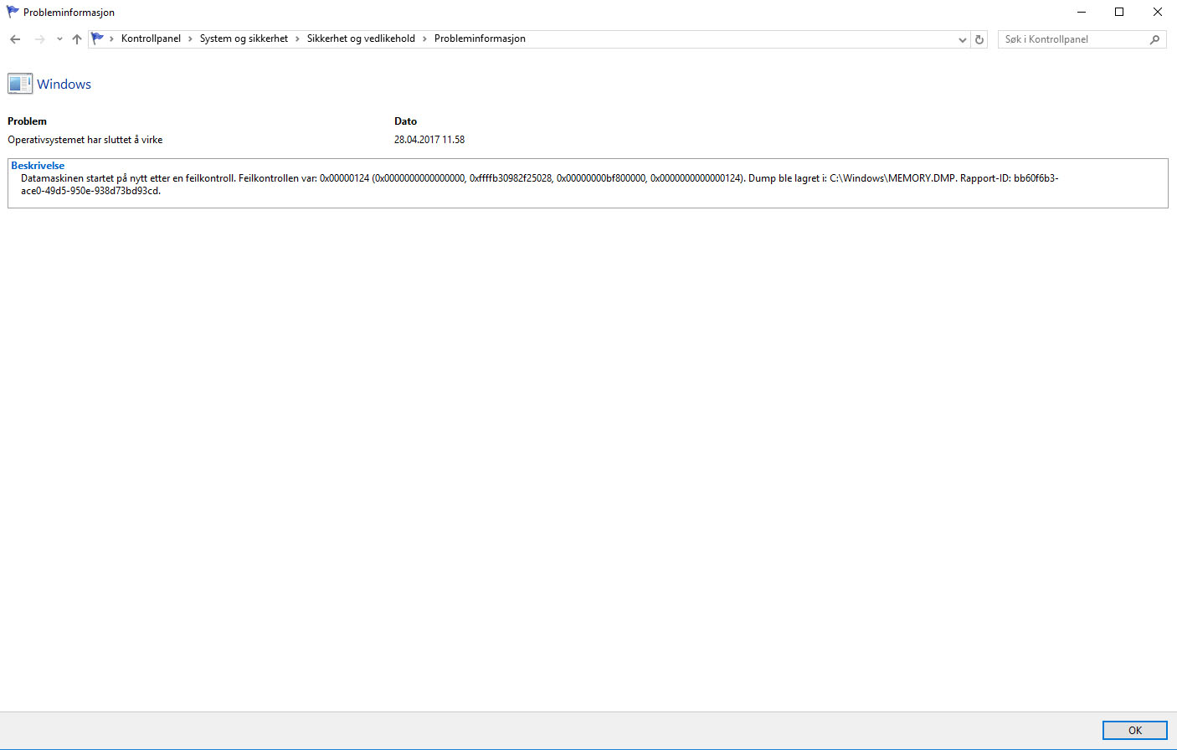Viewport: 1177px width, 750px height.
Task: Open the Kontrollpanel breadcrumb
Action: click(x=151, y=39)
